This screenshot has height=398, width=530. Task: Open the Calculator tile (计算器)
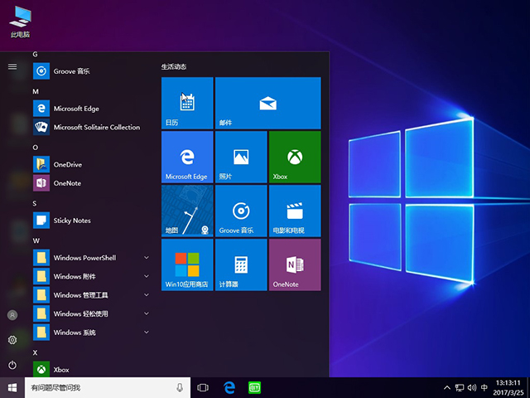click(241, 265)
